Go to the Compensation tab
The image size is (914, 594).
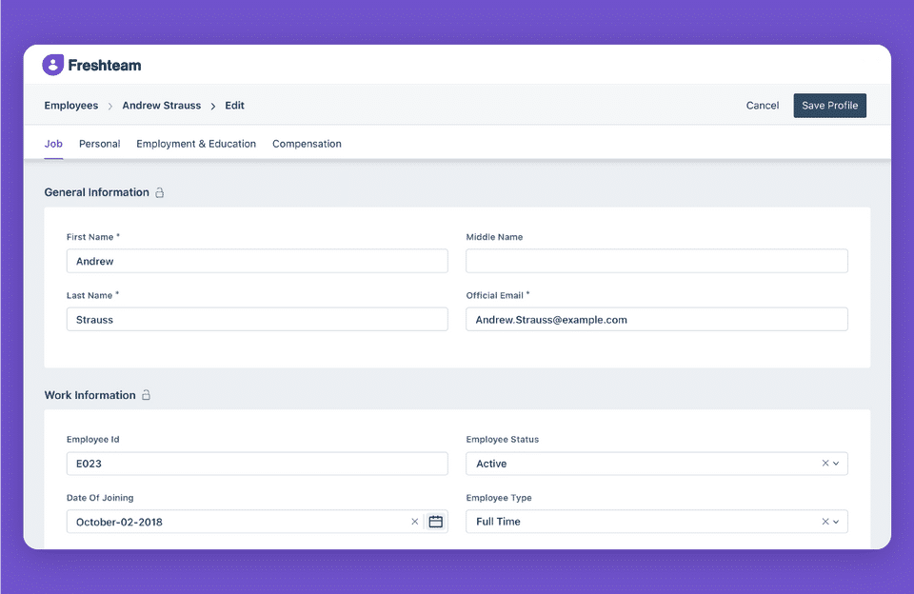(307, 144)
